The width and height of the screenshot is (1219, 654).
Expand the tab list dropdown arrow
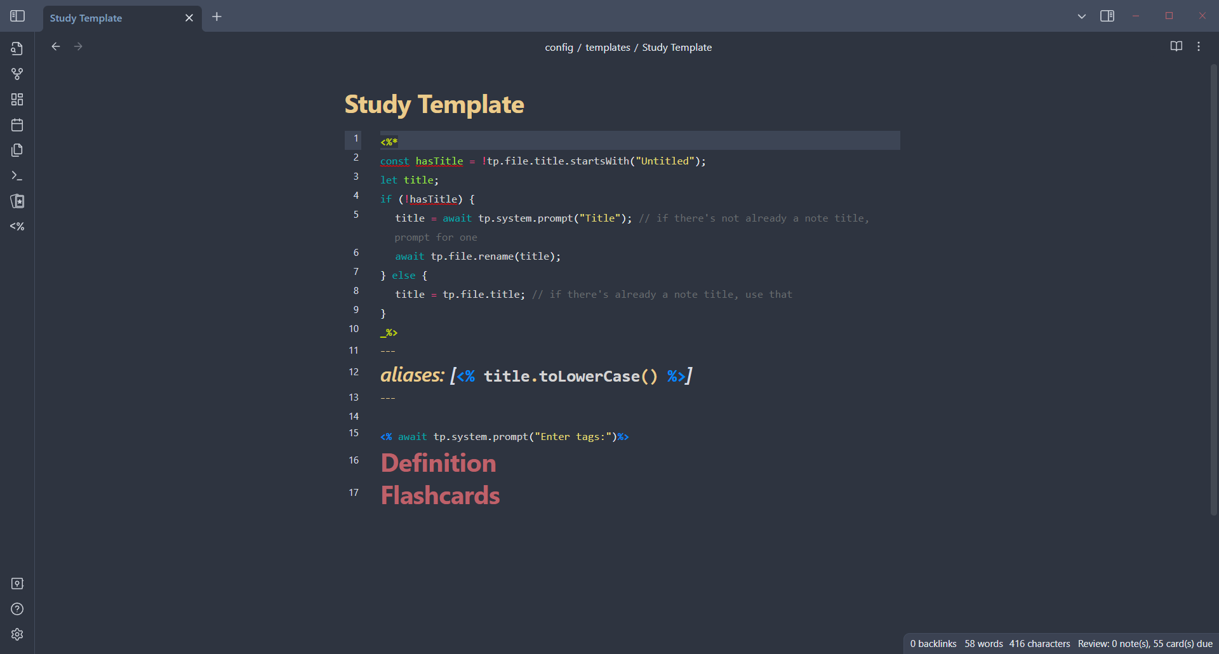click(1082, 17)
